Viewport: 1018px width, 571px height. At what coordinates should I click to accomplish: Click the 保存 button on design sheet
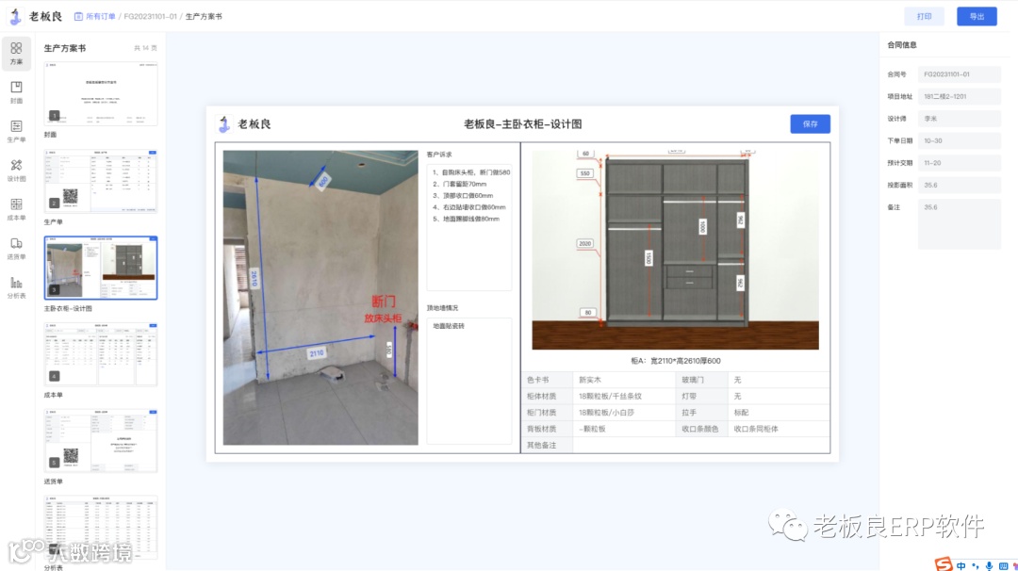click(810, 124)
